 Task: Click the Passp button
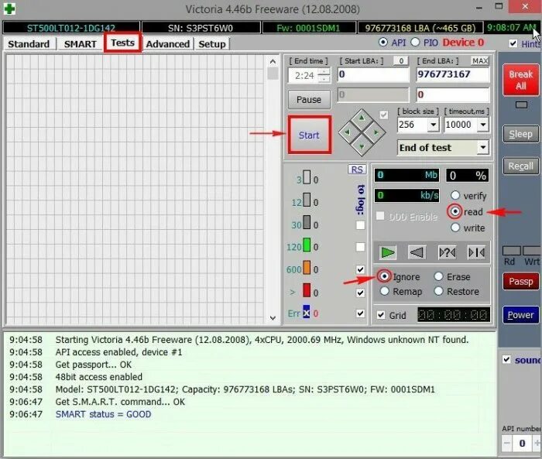(x=520, y=281)
